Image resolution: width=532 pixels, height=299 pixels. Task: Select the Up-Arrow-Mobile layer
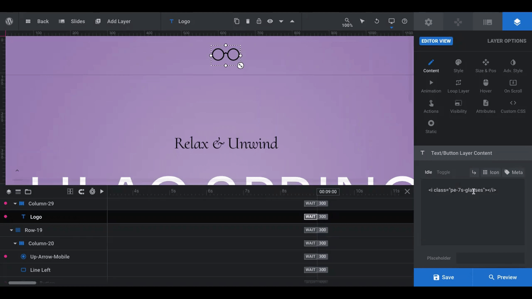50,257
